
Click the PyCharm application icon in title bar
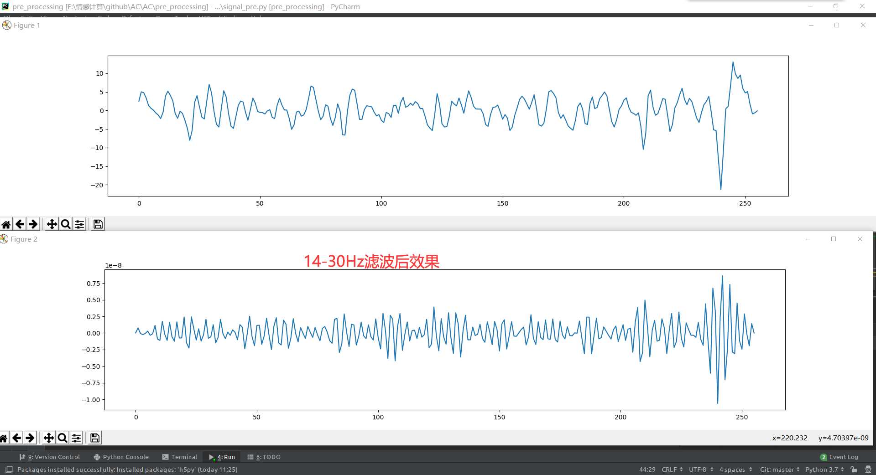(5, 6)
